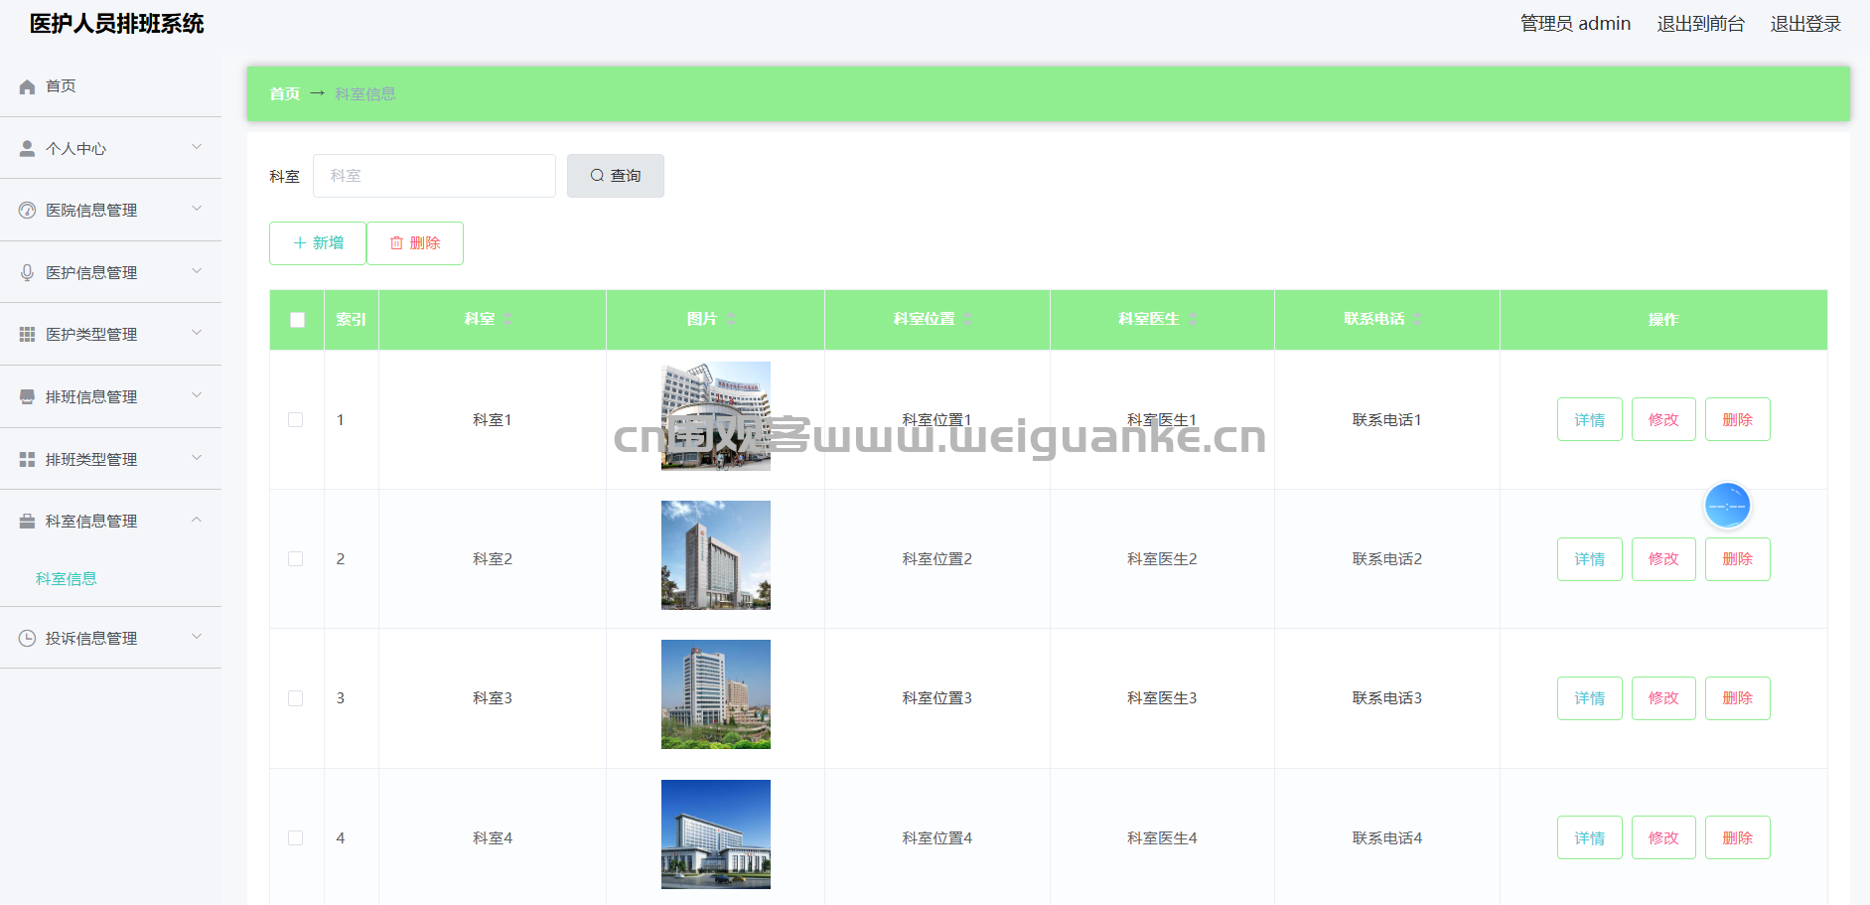Click the 管理员 admin label

[1575, 24]
